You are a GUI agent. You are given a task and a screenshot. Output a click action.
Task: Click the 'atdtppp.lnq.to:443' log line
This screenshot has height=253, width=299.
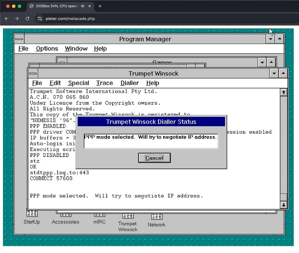[x=59, y=173]
